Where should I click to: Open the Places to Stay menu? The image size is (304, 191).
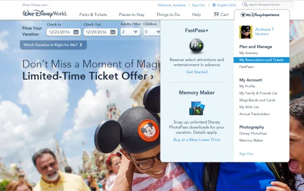pyautogui.click(x=132, y=14)
